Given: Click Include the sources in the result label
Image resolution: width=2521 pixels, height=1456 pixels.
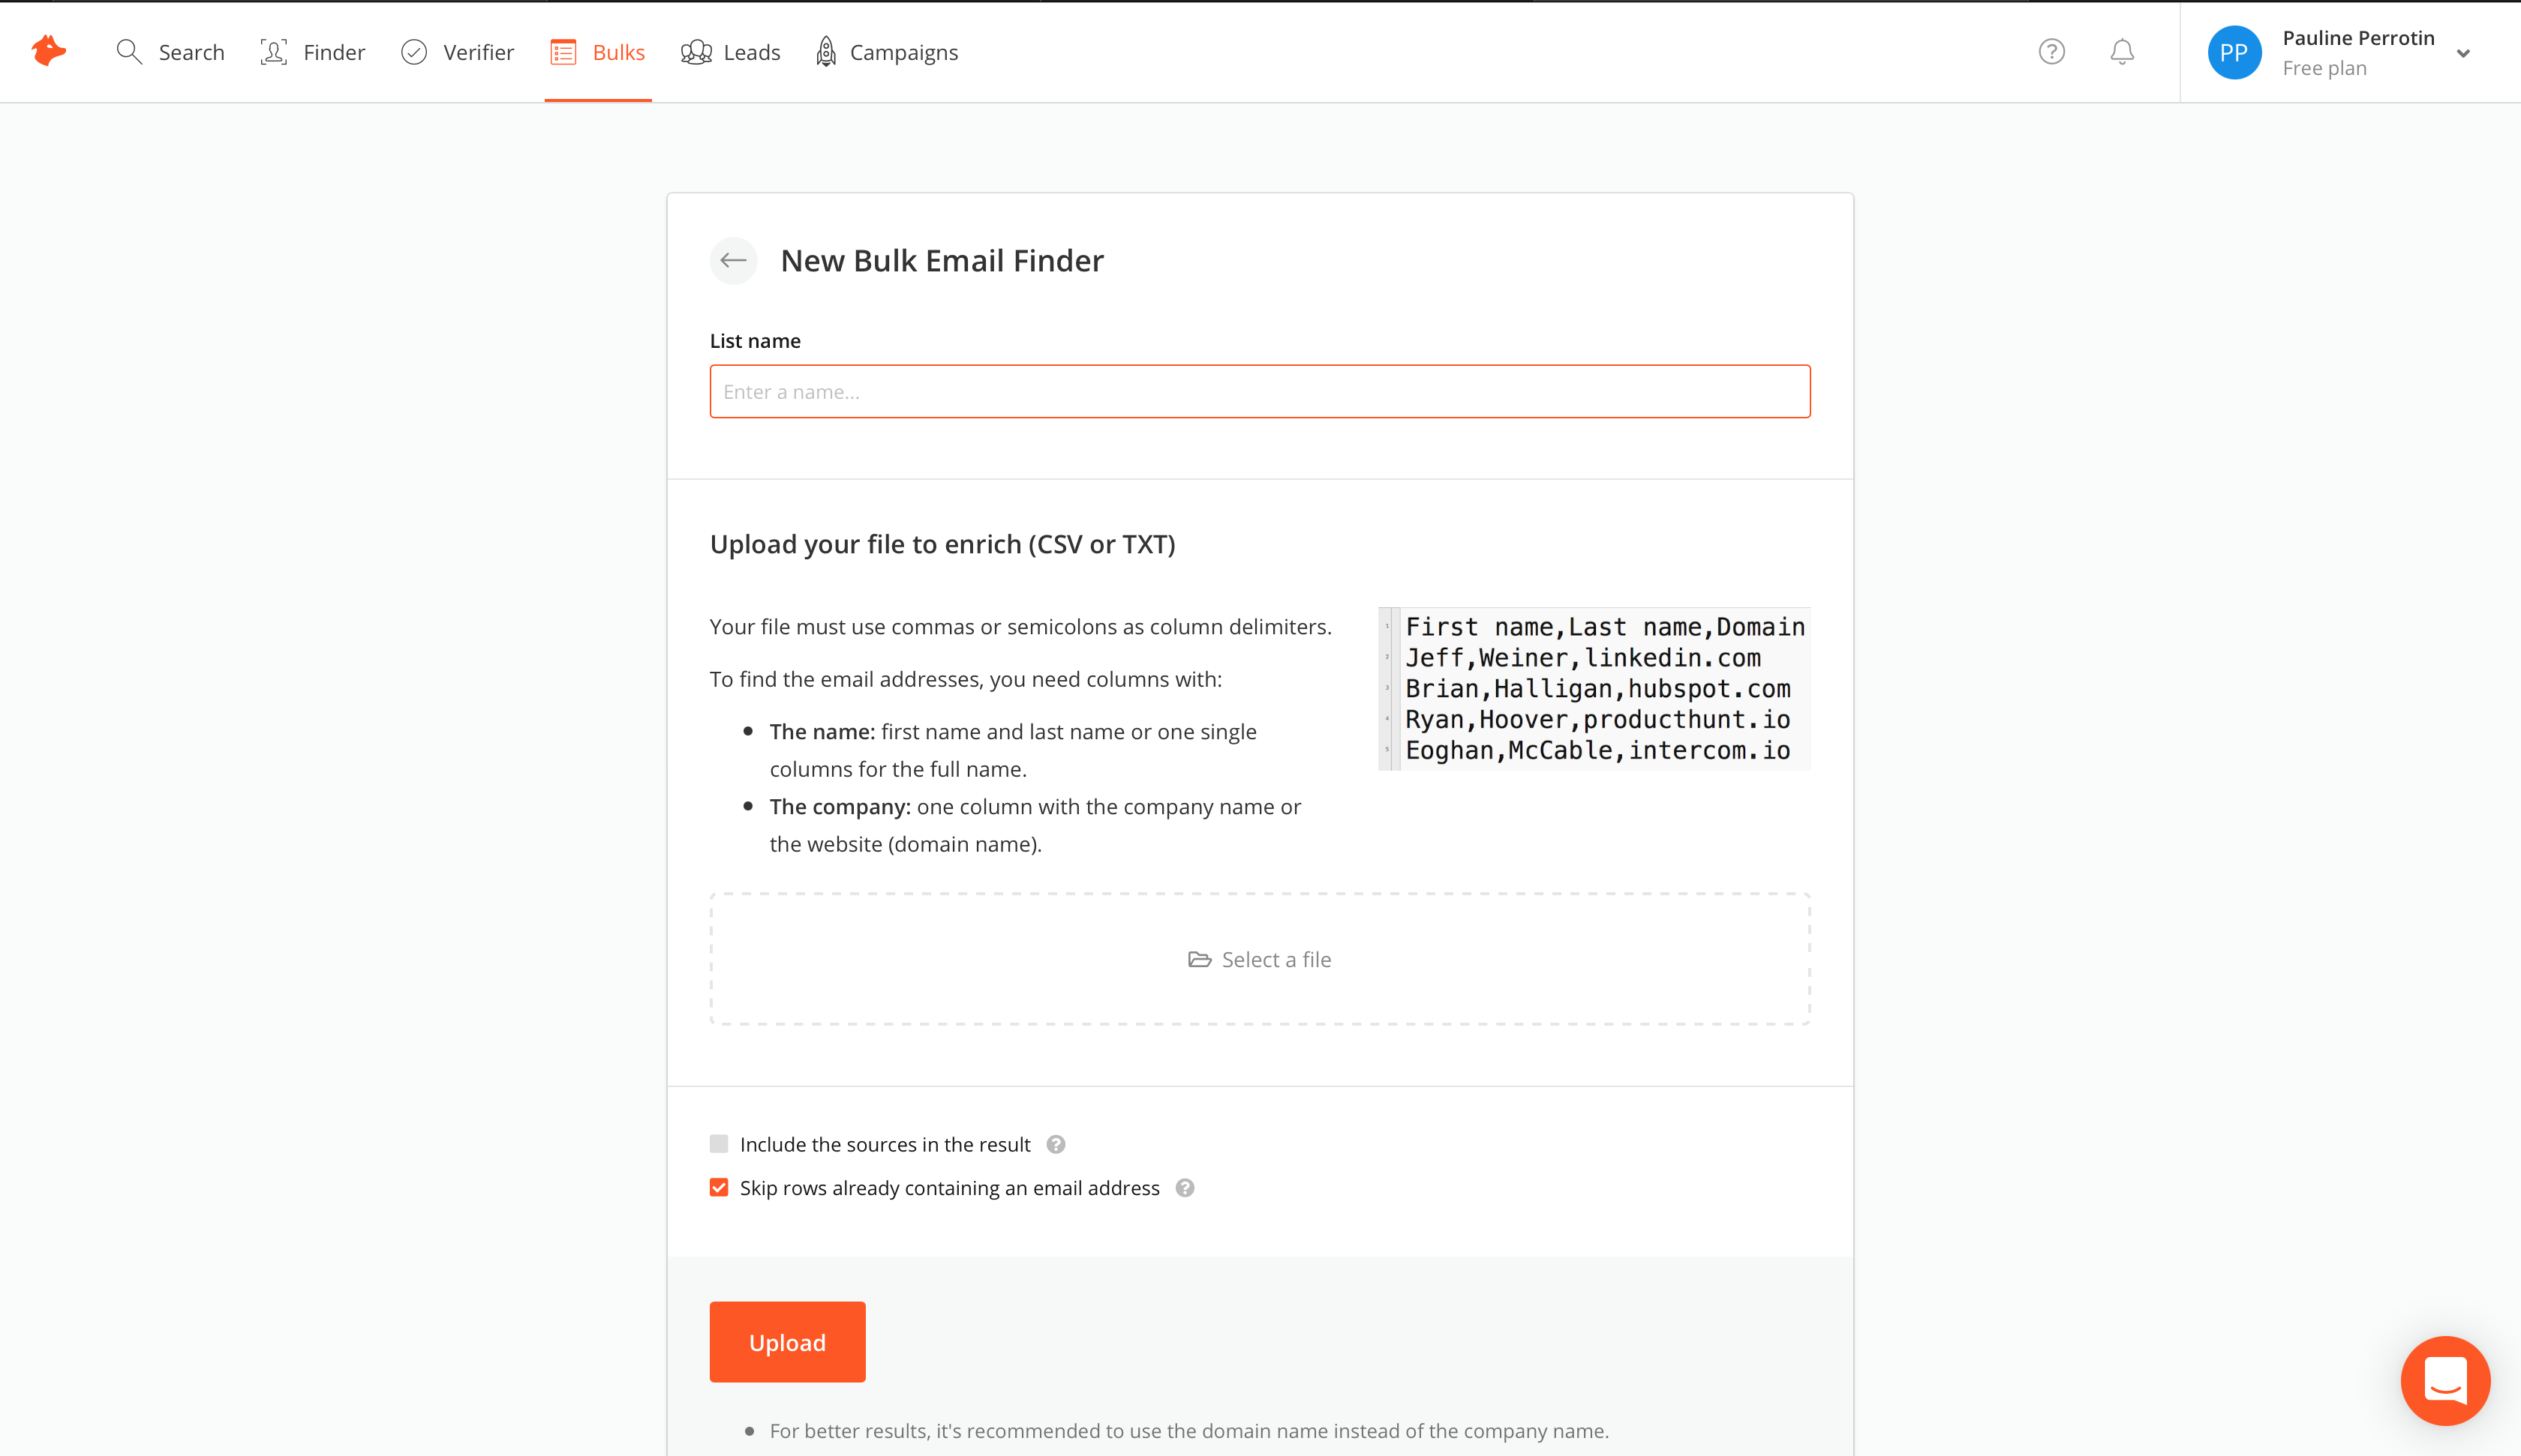Looking at the screenshot, I should 885,1144.
